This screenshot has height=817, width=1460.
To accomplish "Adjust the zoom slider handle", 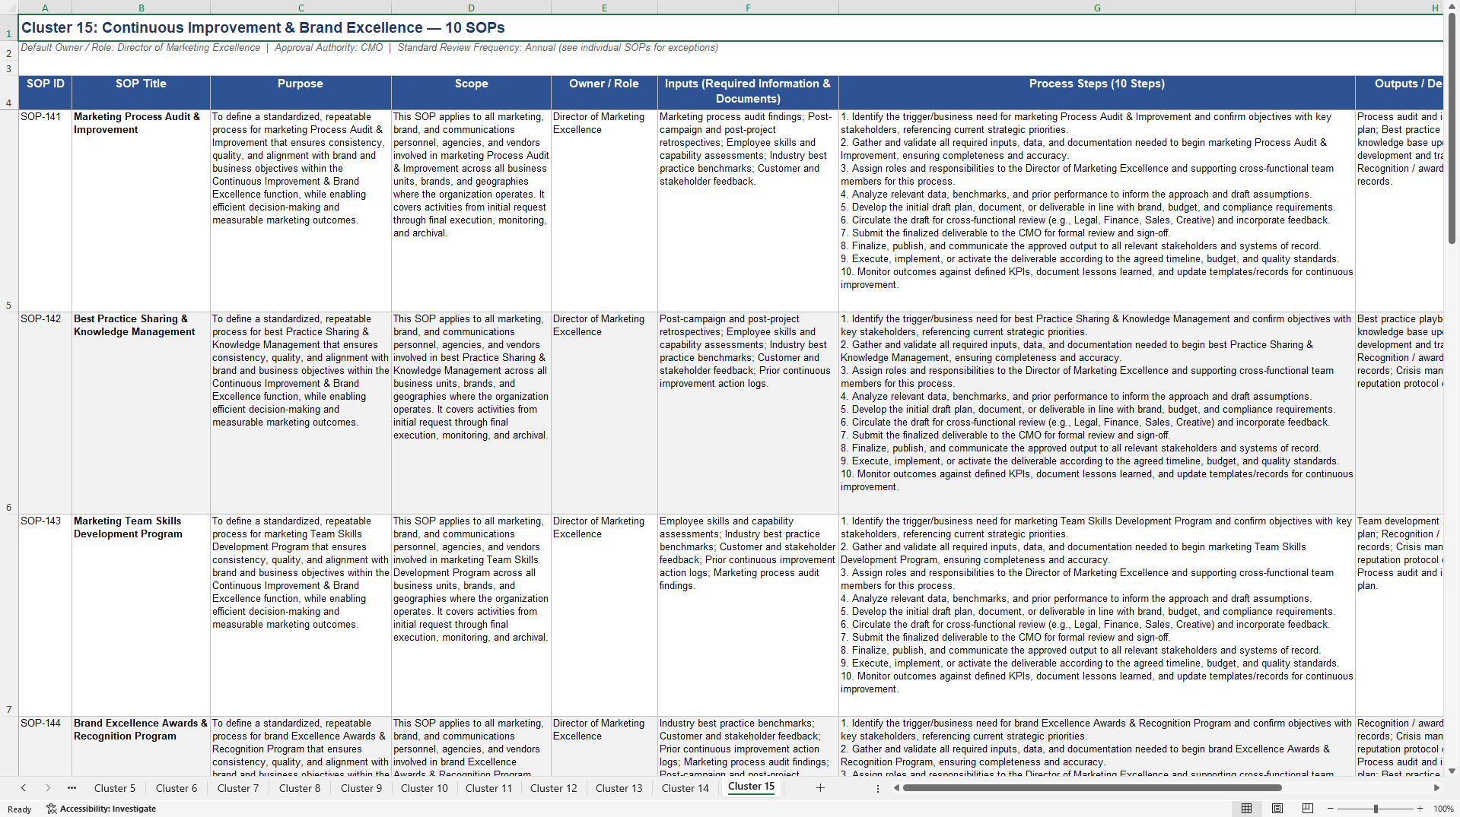I will click(1376, 809).
